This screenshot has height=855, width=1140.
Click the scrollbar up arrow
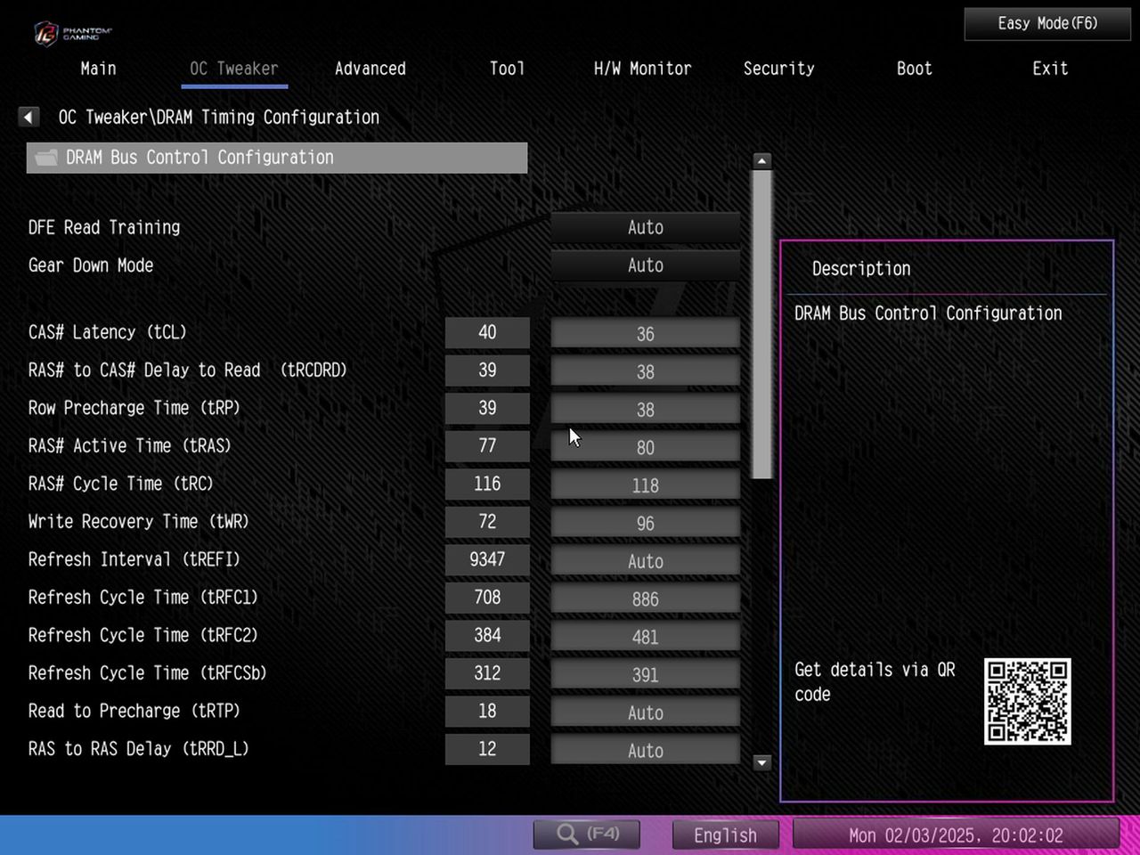[761, 161]
